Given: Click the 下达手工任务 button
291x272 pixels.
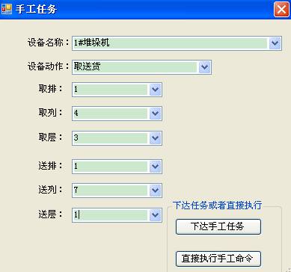Looking at the screenshot, I should 218,226.
